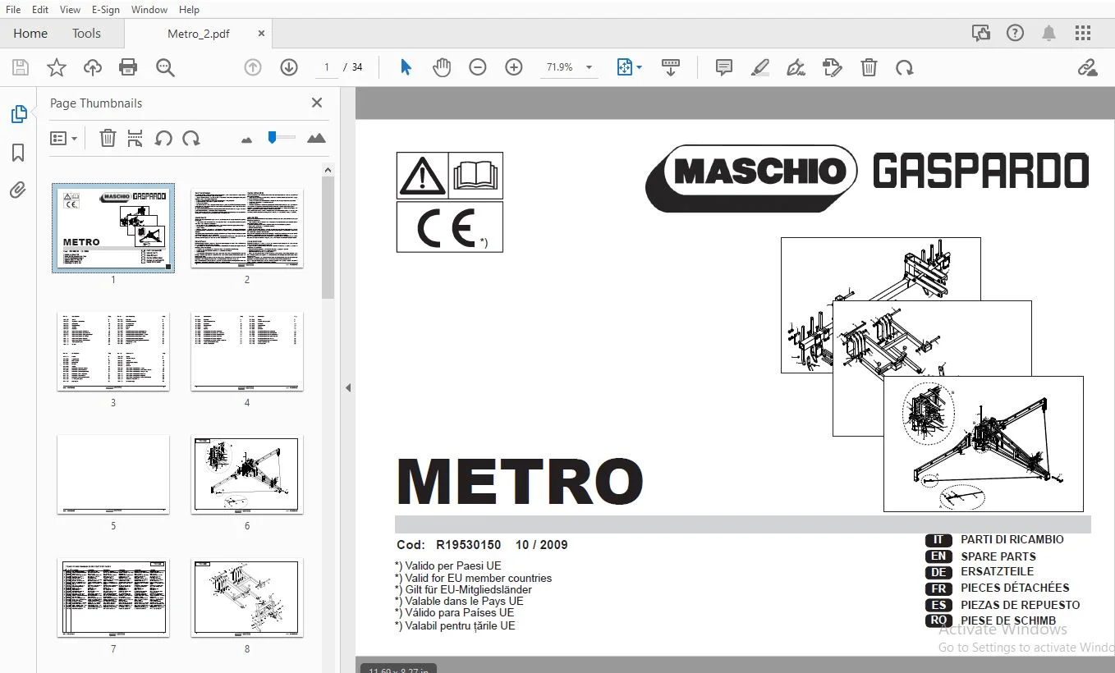1115x673 pixels.
Task: Select the page 1 thumbnail
Action: 113,228
